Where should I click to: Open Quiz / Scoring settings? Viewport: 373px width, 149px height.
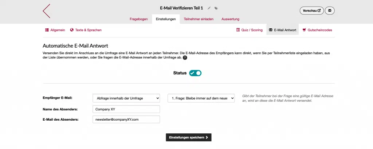[250, 30]
